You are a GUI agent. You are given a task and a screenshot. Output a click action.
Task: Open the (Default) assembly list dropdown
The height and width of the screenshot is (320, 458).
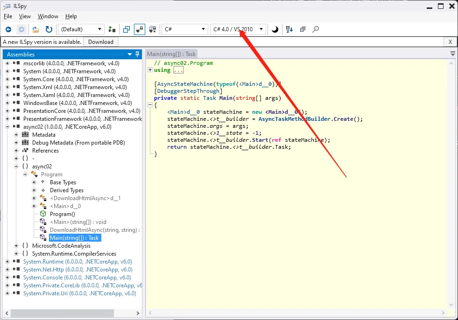(x=81, y=29)
